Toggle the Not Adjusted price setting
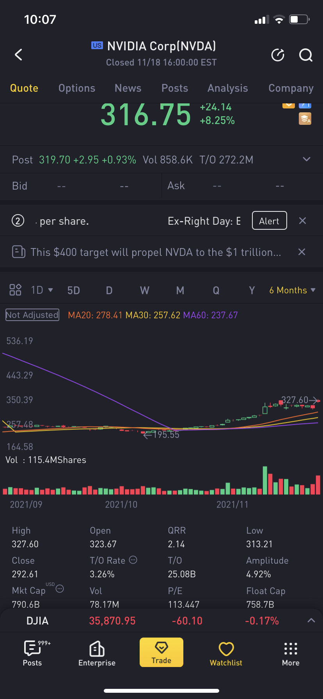323x699 pixels. click(32, 315)
